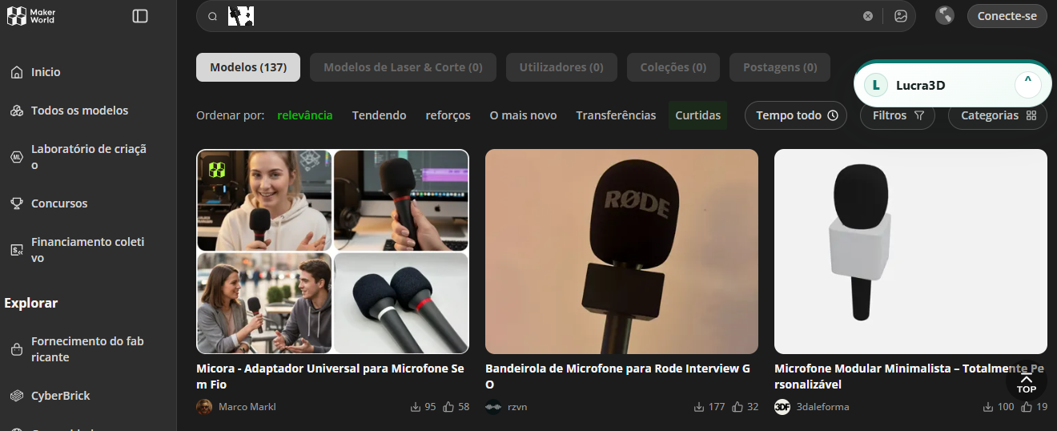Click the download icon showing 95
This screenshot has height=431, width=1057.
416,407
